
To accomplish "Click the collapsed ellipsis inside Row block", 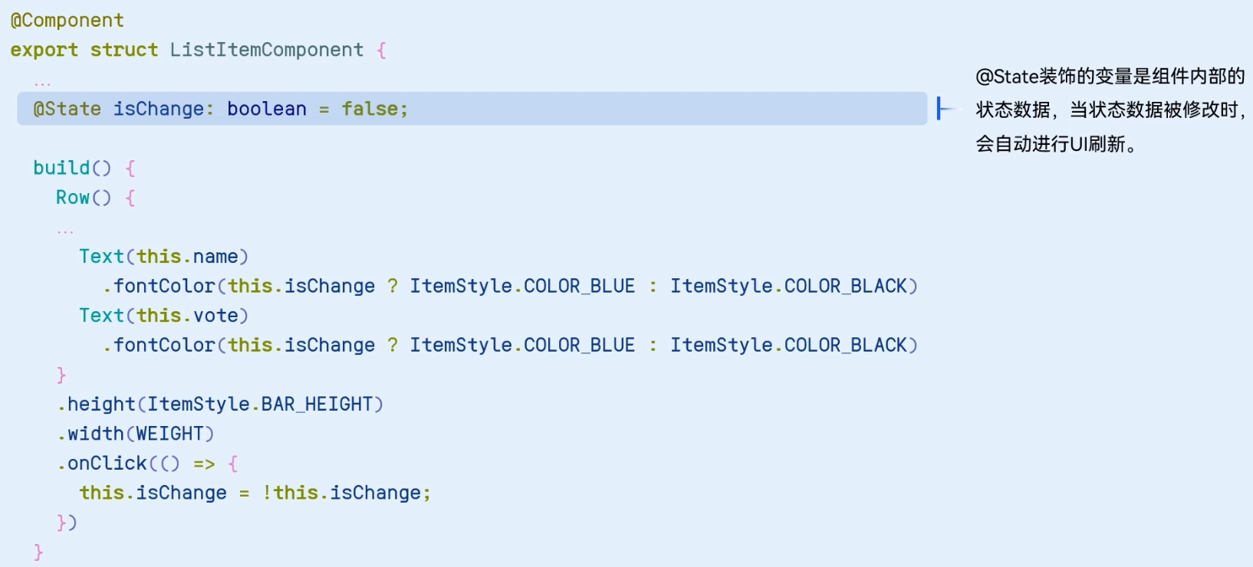I will coord(65,230).
